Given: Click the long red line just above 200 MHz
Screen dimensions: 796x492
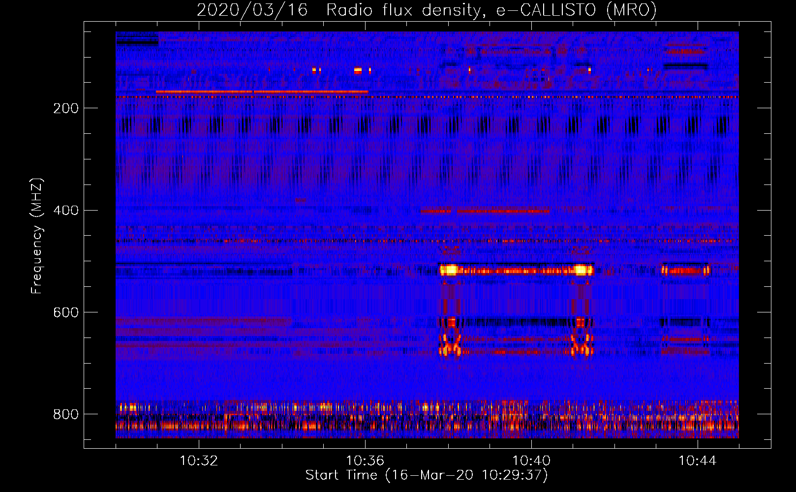Looking at the screenshot, I should point(262,92).
